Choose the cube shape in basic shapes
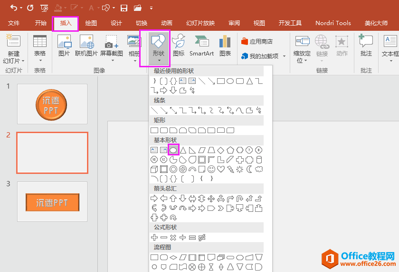 [x=154, y=169]
